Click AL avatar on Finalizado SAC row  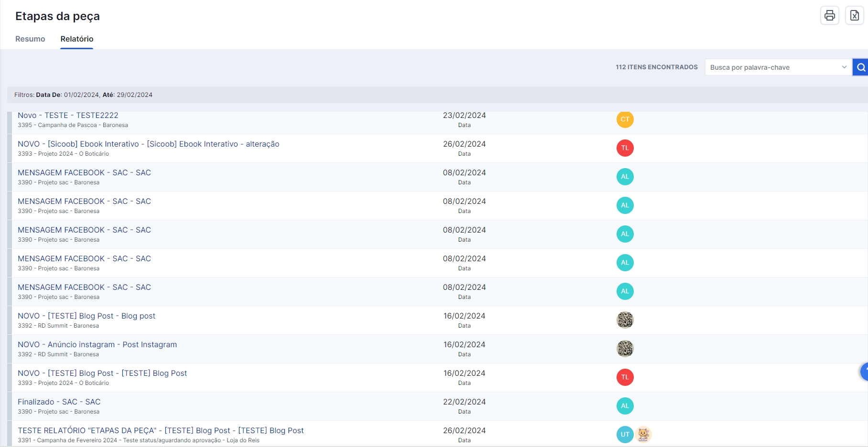625,406
